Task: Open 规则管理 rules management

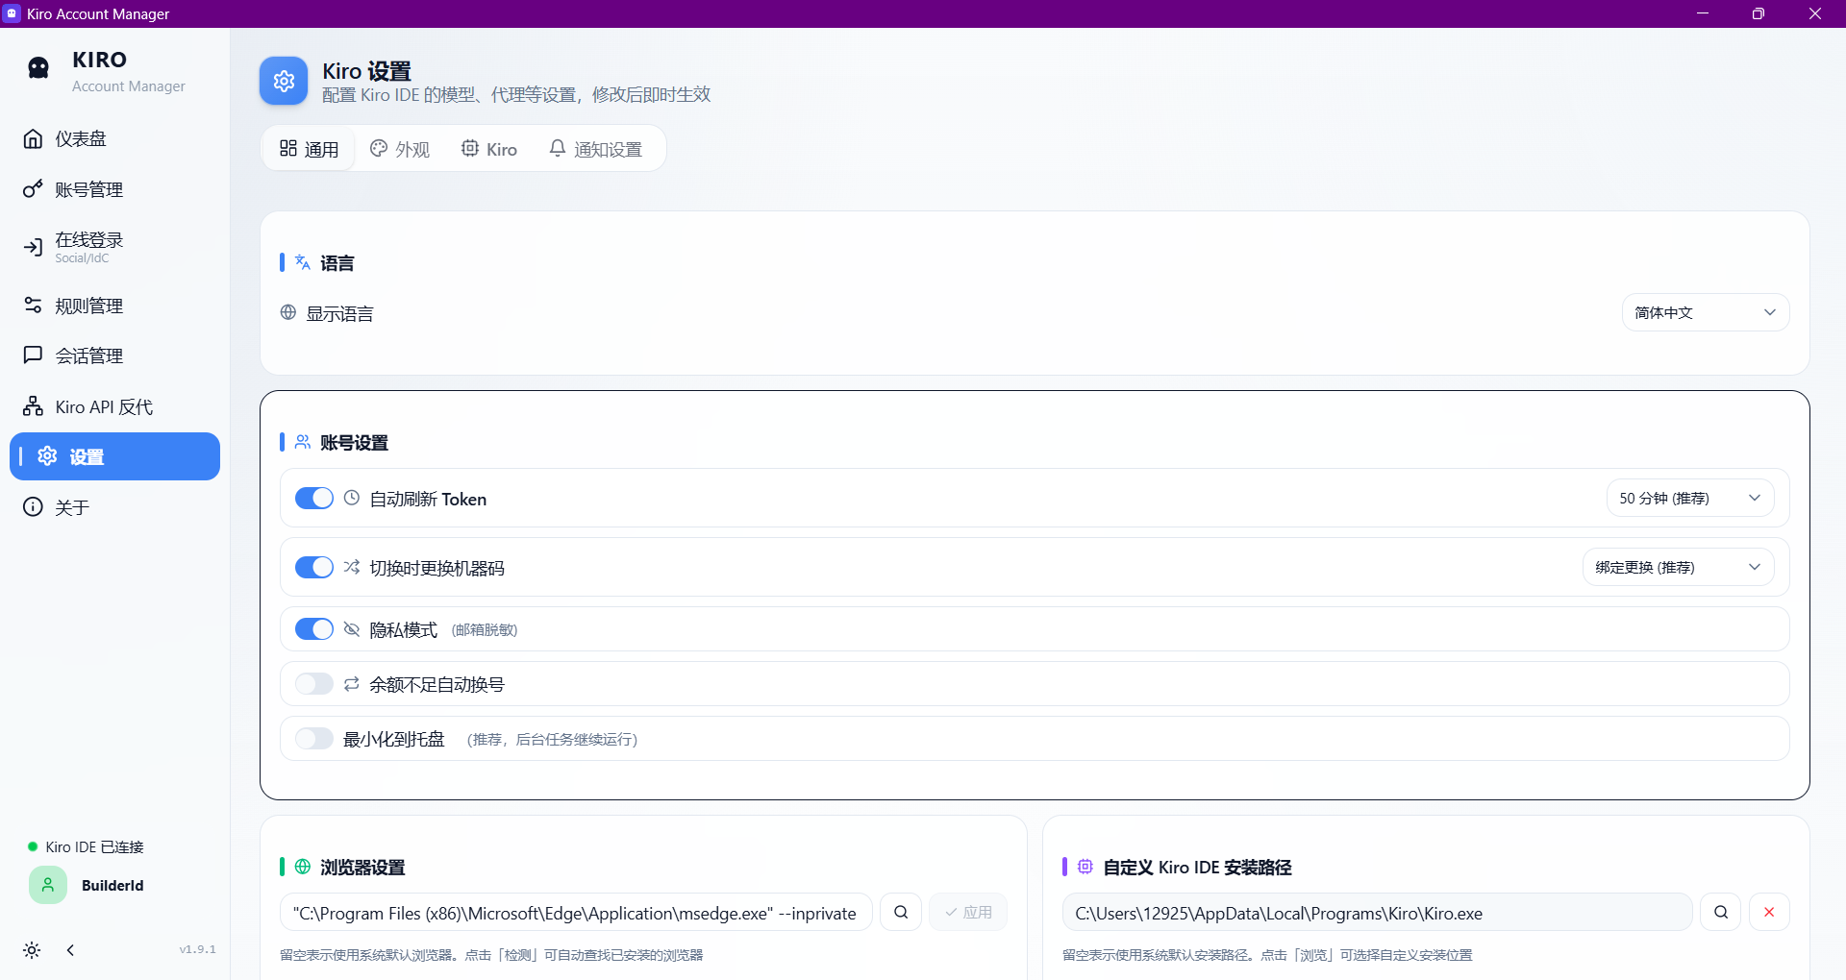Action: (x=114, y=306)
